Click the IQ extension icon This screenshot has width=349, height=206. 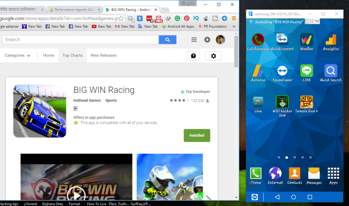point(196,18)
